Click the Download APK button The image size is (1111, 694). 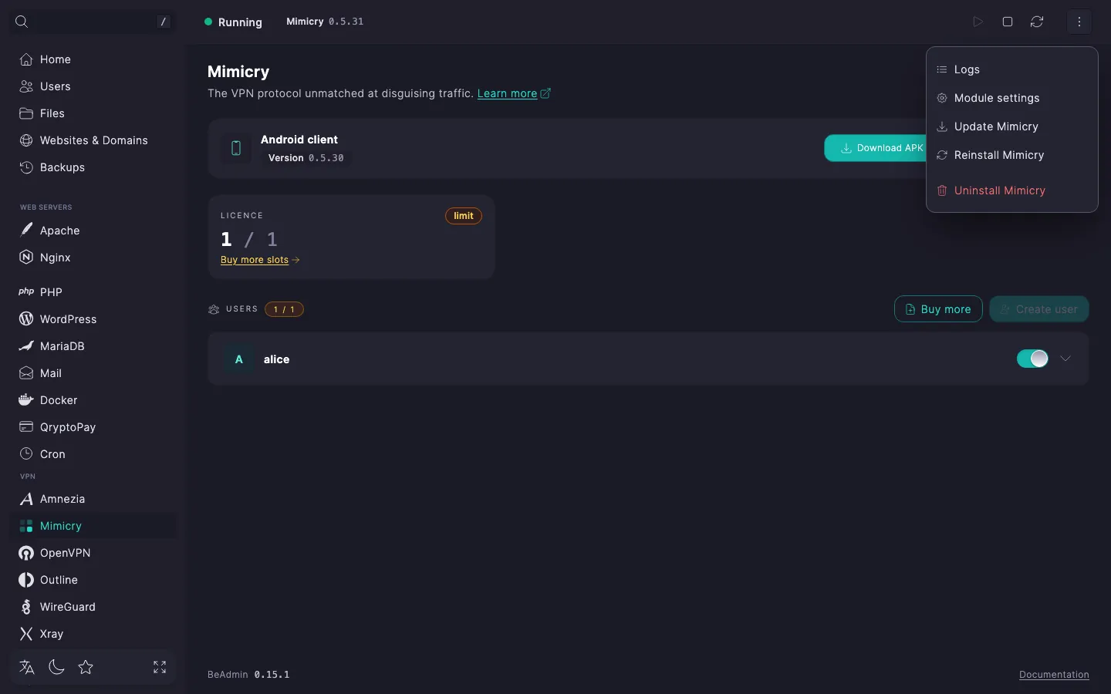click(876, 148)
